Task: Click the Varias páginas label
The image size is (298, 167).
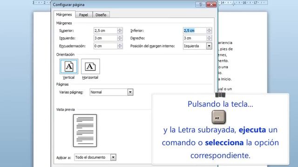Action: (71, 92)
